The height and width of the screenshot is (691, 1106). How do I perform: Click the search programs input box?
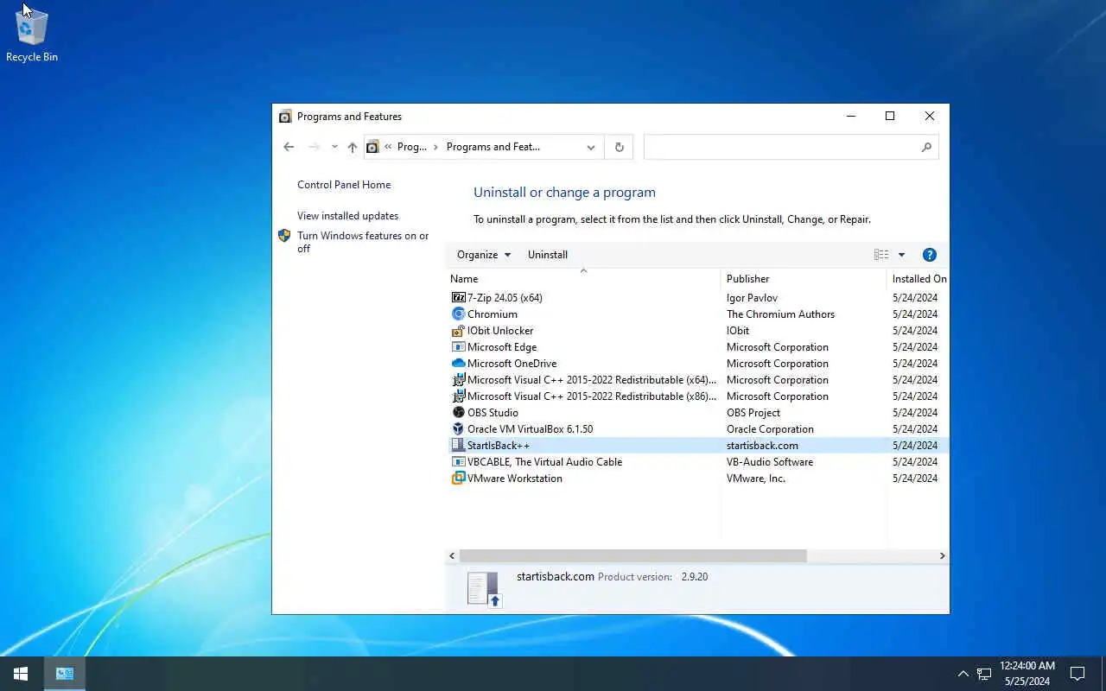coord(782,147)
